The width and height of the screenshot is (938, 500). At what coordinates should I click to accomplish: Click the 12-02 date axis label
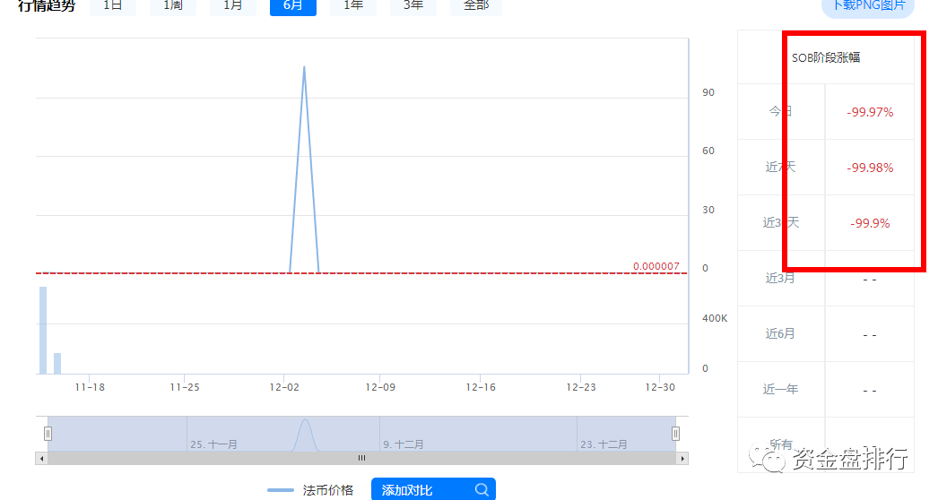point(284,387)
